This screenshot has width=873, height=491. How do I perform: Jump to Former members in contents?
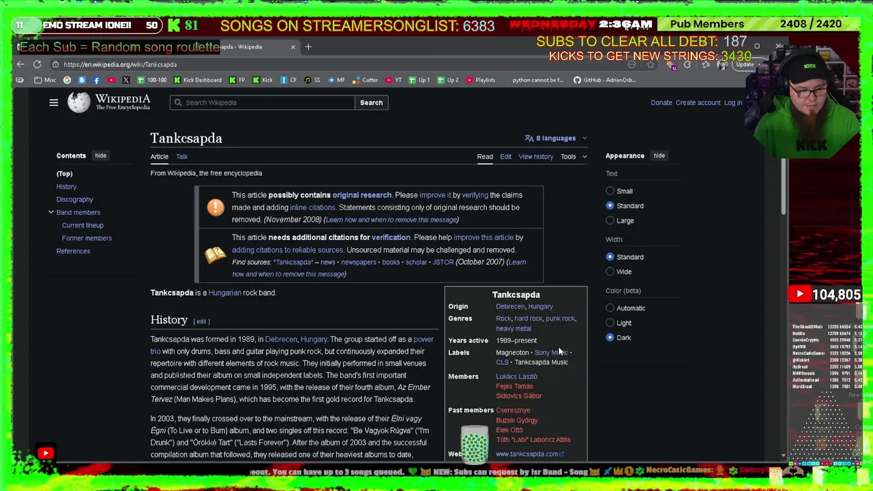click(87, 238)
